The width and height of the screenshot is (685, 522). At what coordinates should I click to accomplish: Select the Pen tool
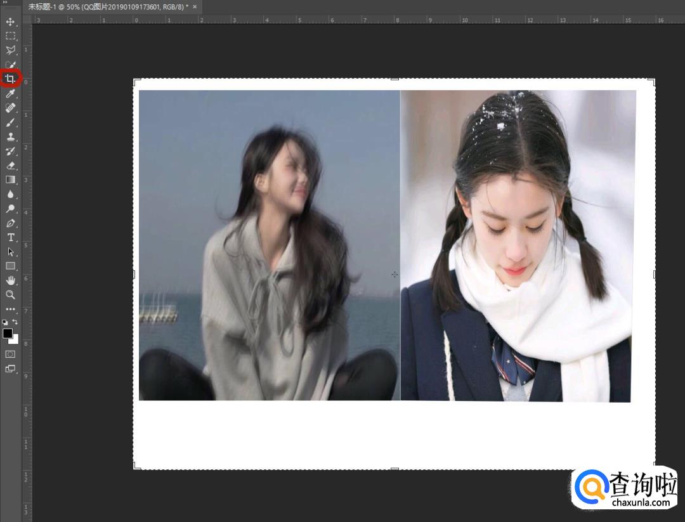10,223
